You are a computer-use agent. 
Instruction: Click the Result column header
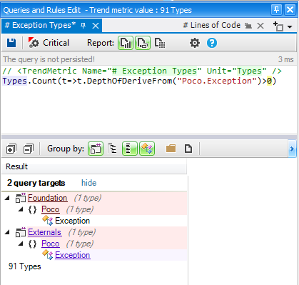click(x=94, y=166)
